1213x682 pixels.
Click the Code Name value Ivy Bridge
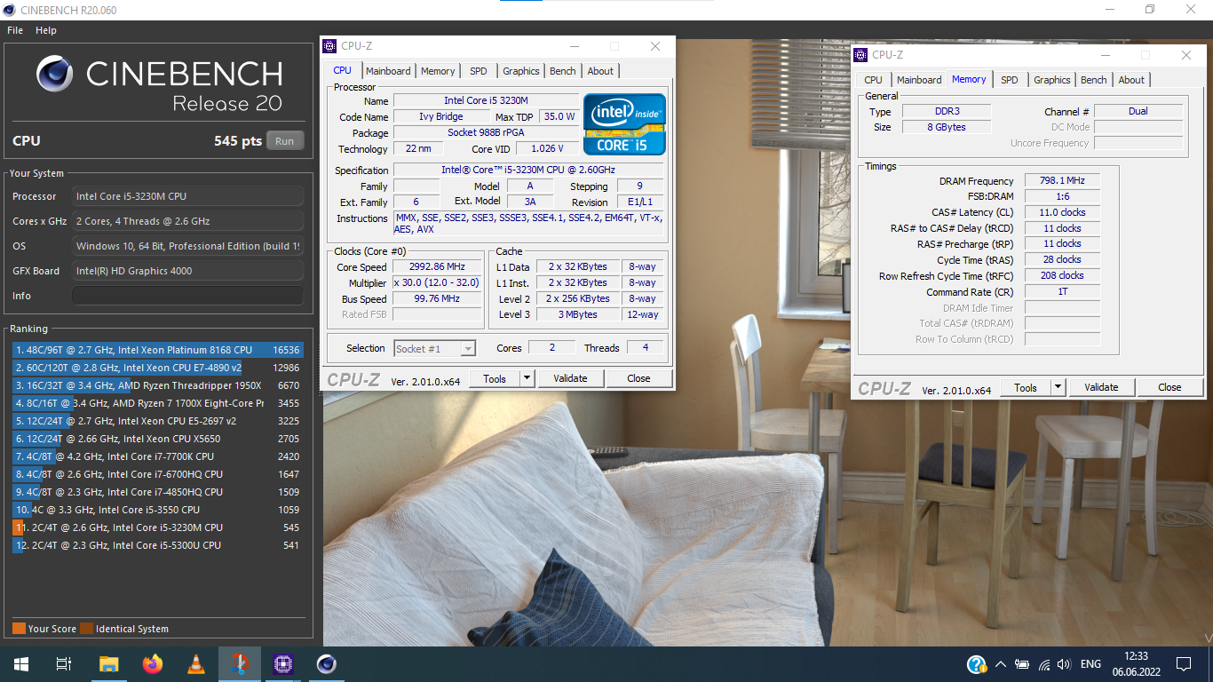tap(441, 117)
